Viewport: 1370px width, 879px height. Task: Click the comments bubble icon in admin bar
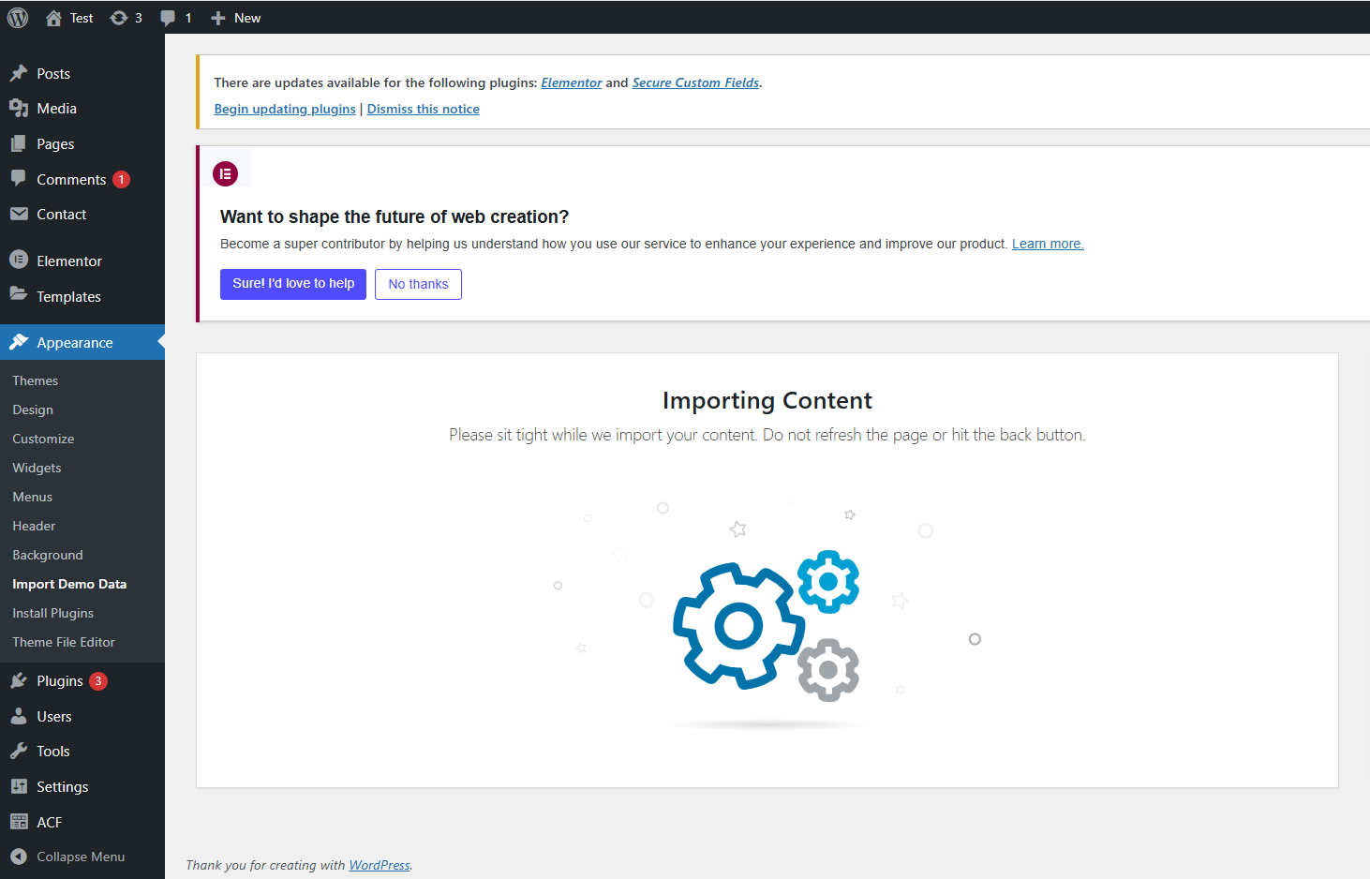point(168,18)
